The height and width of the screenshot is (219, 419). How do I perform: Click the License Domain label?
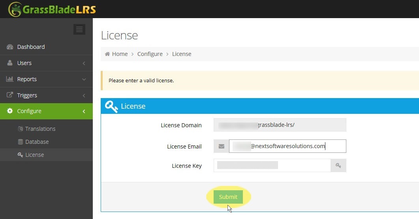[x=181, y=125]
